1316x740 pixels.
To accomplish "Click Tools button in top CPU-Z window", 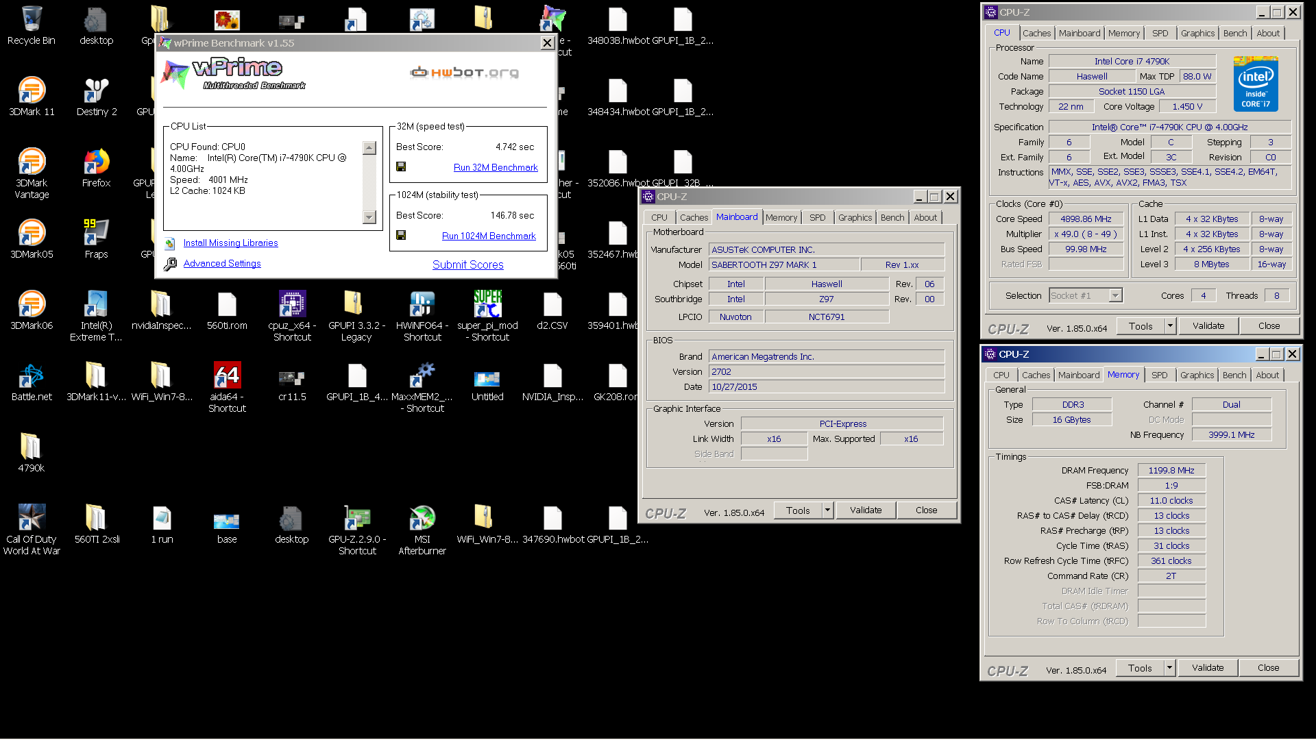I will point(1141,326).
